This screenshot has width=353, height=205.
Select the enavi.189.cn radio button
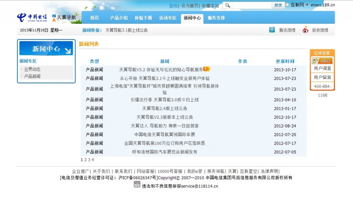click(x=307, y=4)
